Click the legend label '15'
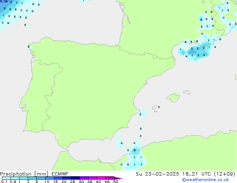237x183 pixels. (55, 182)
